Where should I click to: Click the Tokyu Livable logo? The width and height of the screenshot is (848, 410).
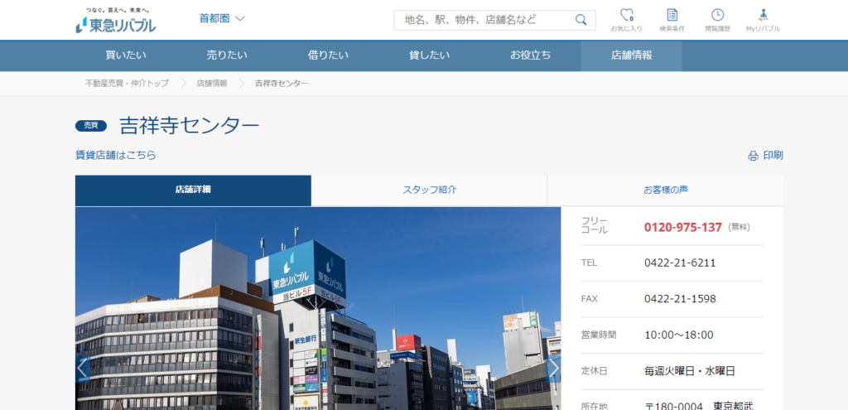pos(115,21)
